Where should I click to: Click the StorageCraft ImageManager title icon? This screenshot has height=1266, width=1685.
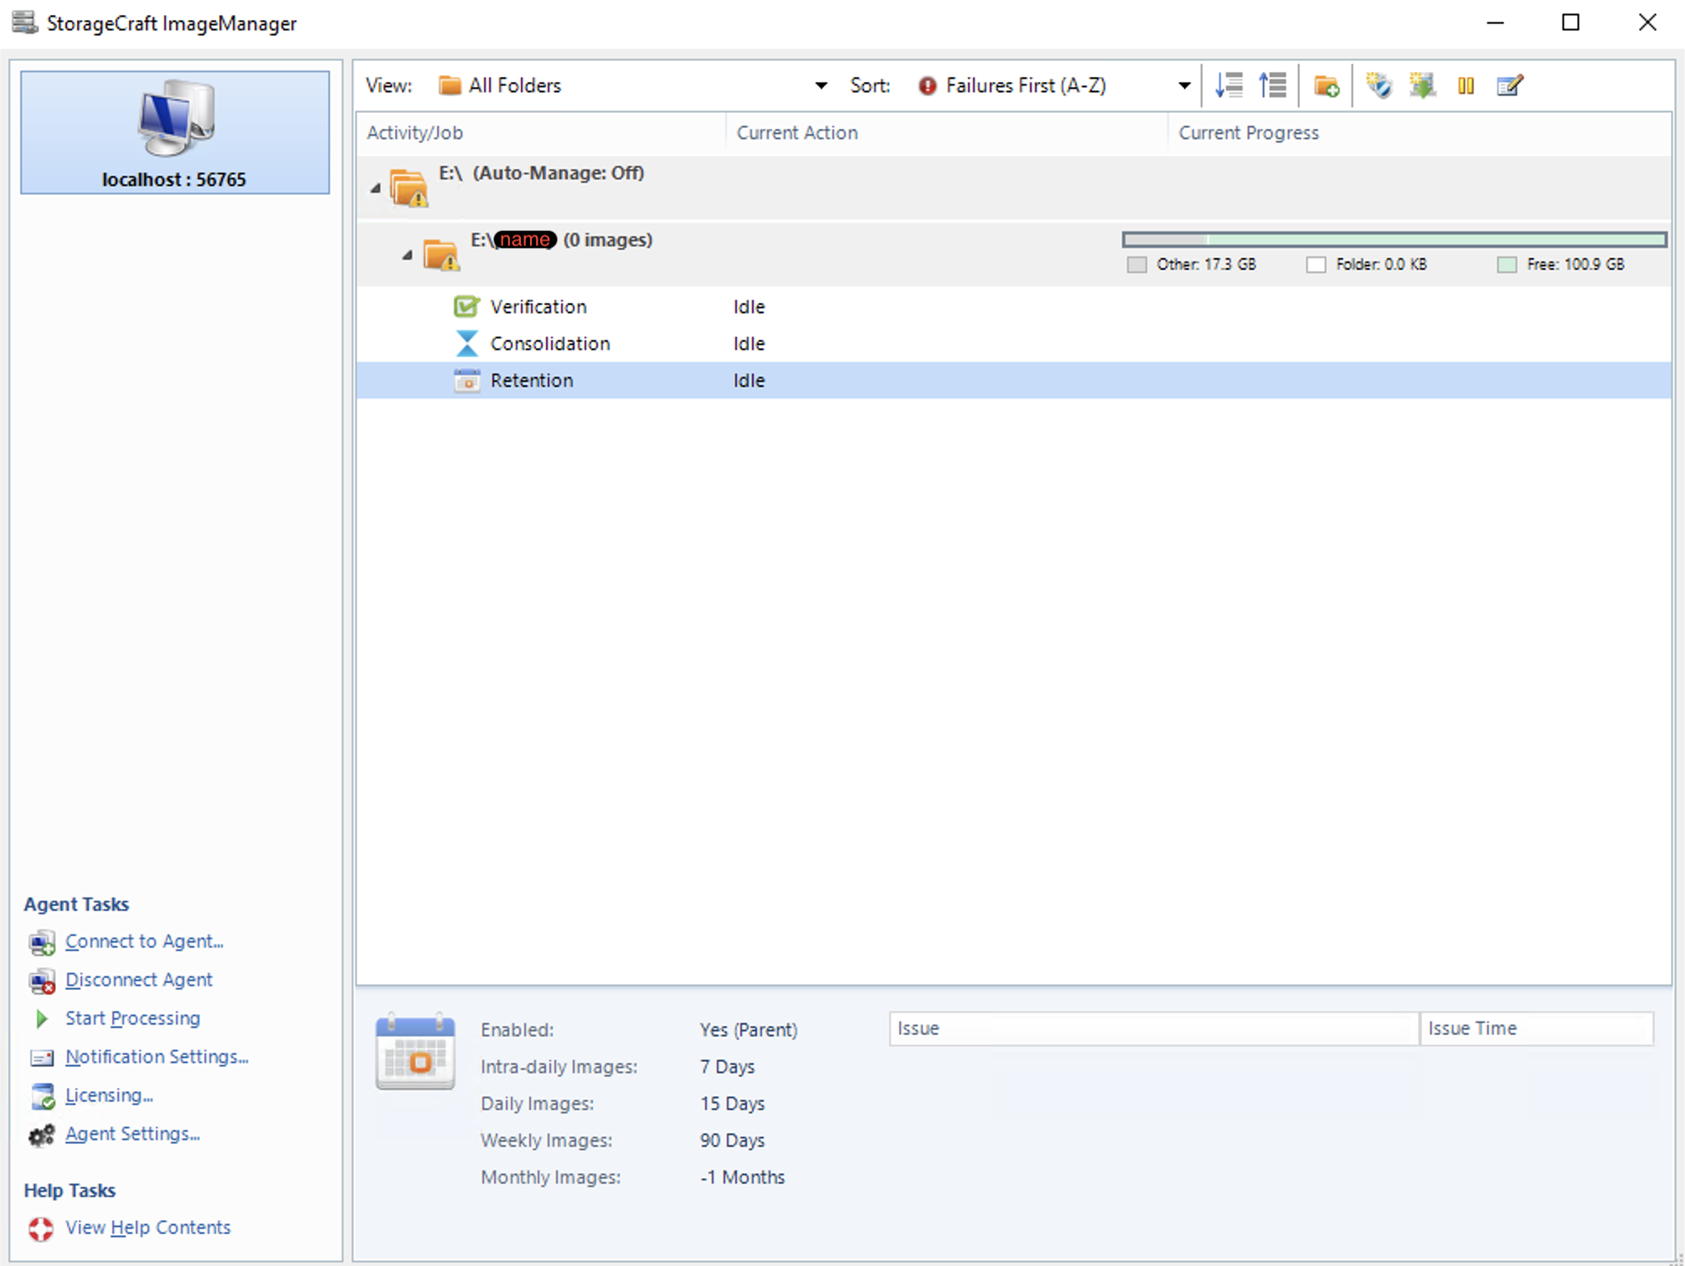[x=25, y=23]
